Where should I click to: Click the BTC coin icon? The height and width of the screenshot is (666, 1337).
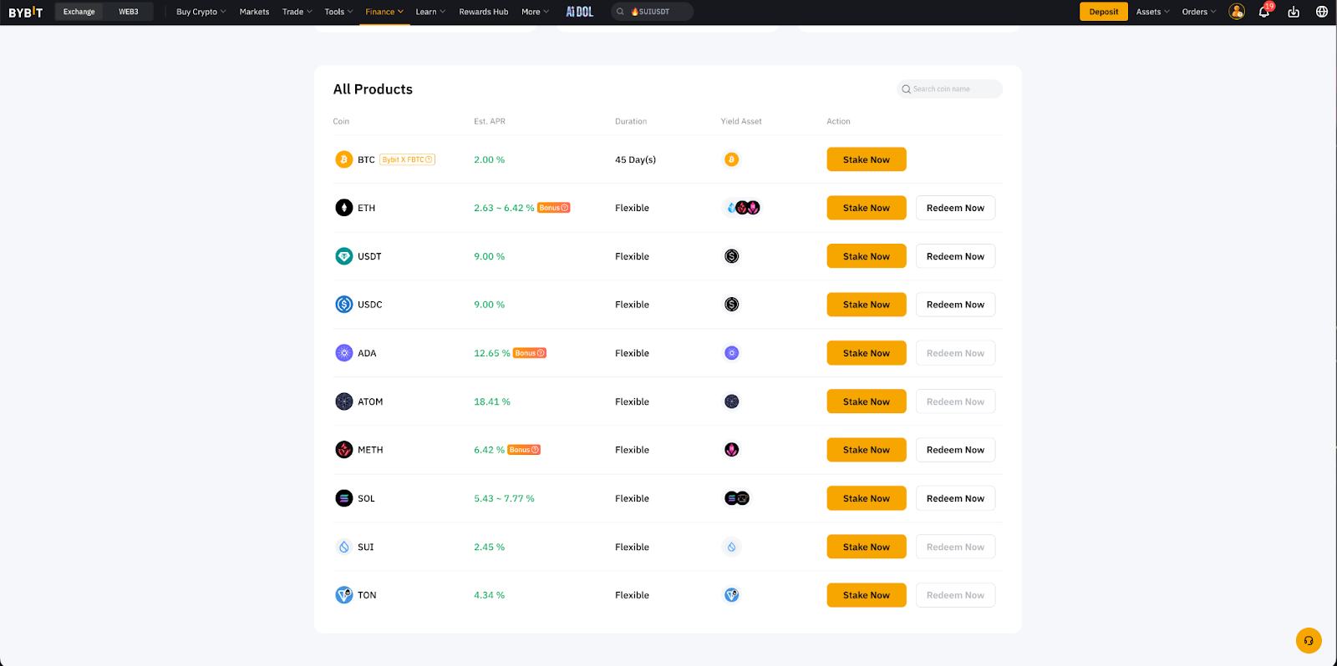(x=344, y=159)
